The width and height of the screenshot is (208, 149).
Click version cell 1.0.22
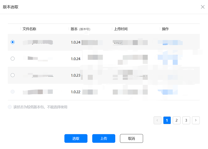[x=76, y=92]
